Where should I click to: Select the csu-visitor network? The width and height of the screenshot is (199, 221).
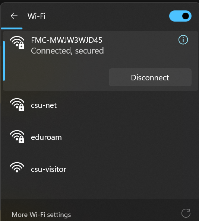click(48, 169)
